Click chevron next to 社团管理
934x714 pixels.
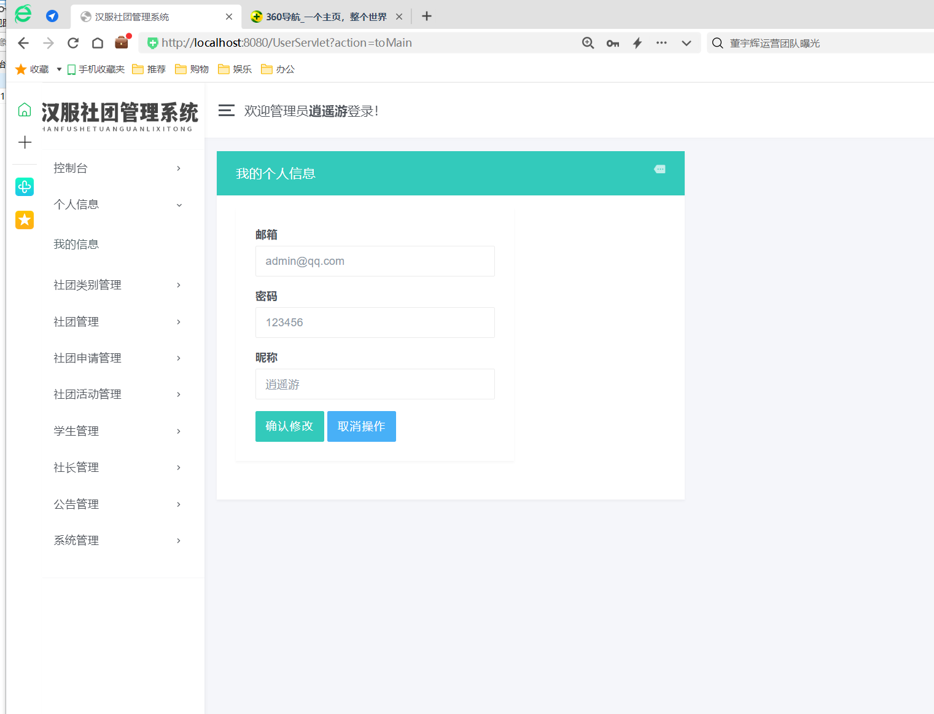click(179, 321)
